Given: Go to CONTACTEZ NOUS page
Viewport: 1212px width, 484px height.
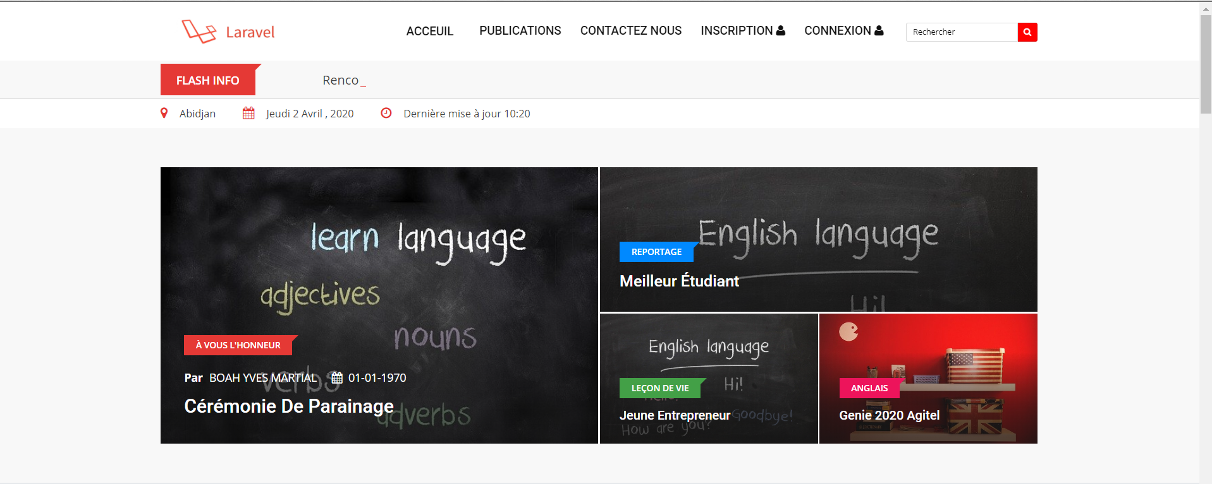Looking at the screenshot, I should pyautogui.click(x=631, y=30).
